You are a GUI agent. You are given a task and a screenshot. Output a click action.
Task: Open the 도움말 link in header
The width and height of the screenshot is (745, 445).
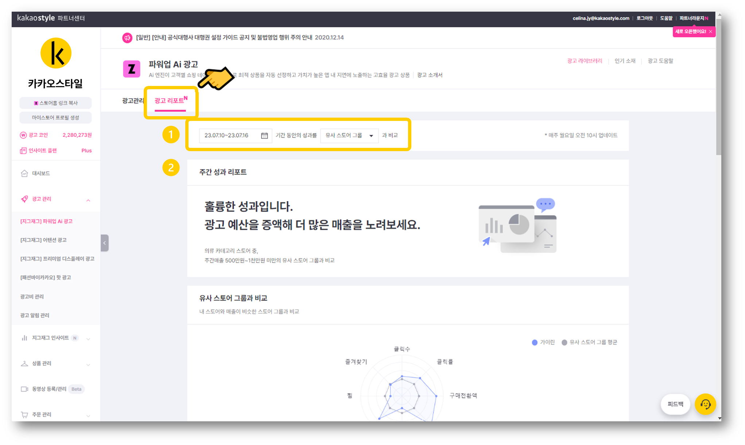pyautogui.click(x=666, y=18)
